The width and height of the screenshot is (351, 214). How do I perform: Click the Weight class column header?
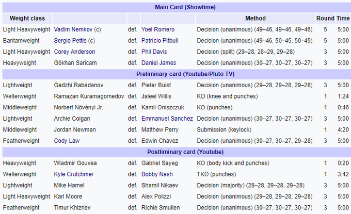(26, 19)
